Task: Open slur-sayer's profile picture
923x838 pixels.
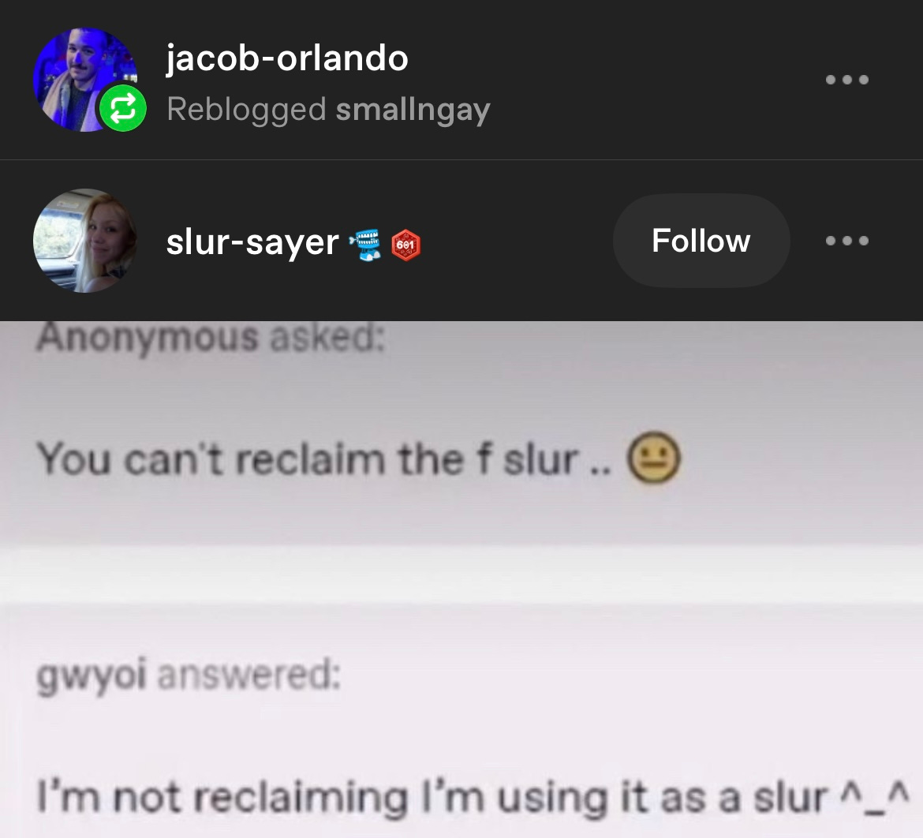Action: 84,240
